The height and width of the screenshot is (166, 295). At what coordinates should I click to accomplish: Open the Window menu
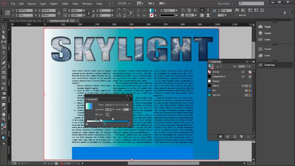tap(87, 3)
